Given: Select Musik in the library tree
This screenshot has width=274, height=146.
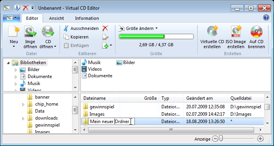Looking at the screenshot, I should 30,83.
